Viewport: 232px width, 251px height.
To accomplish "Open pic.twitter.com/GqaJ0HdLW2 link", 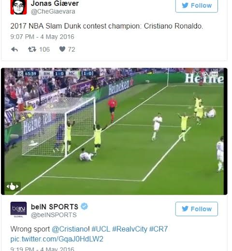I will (57, 239).
